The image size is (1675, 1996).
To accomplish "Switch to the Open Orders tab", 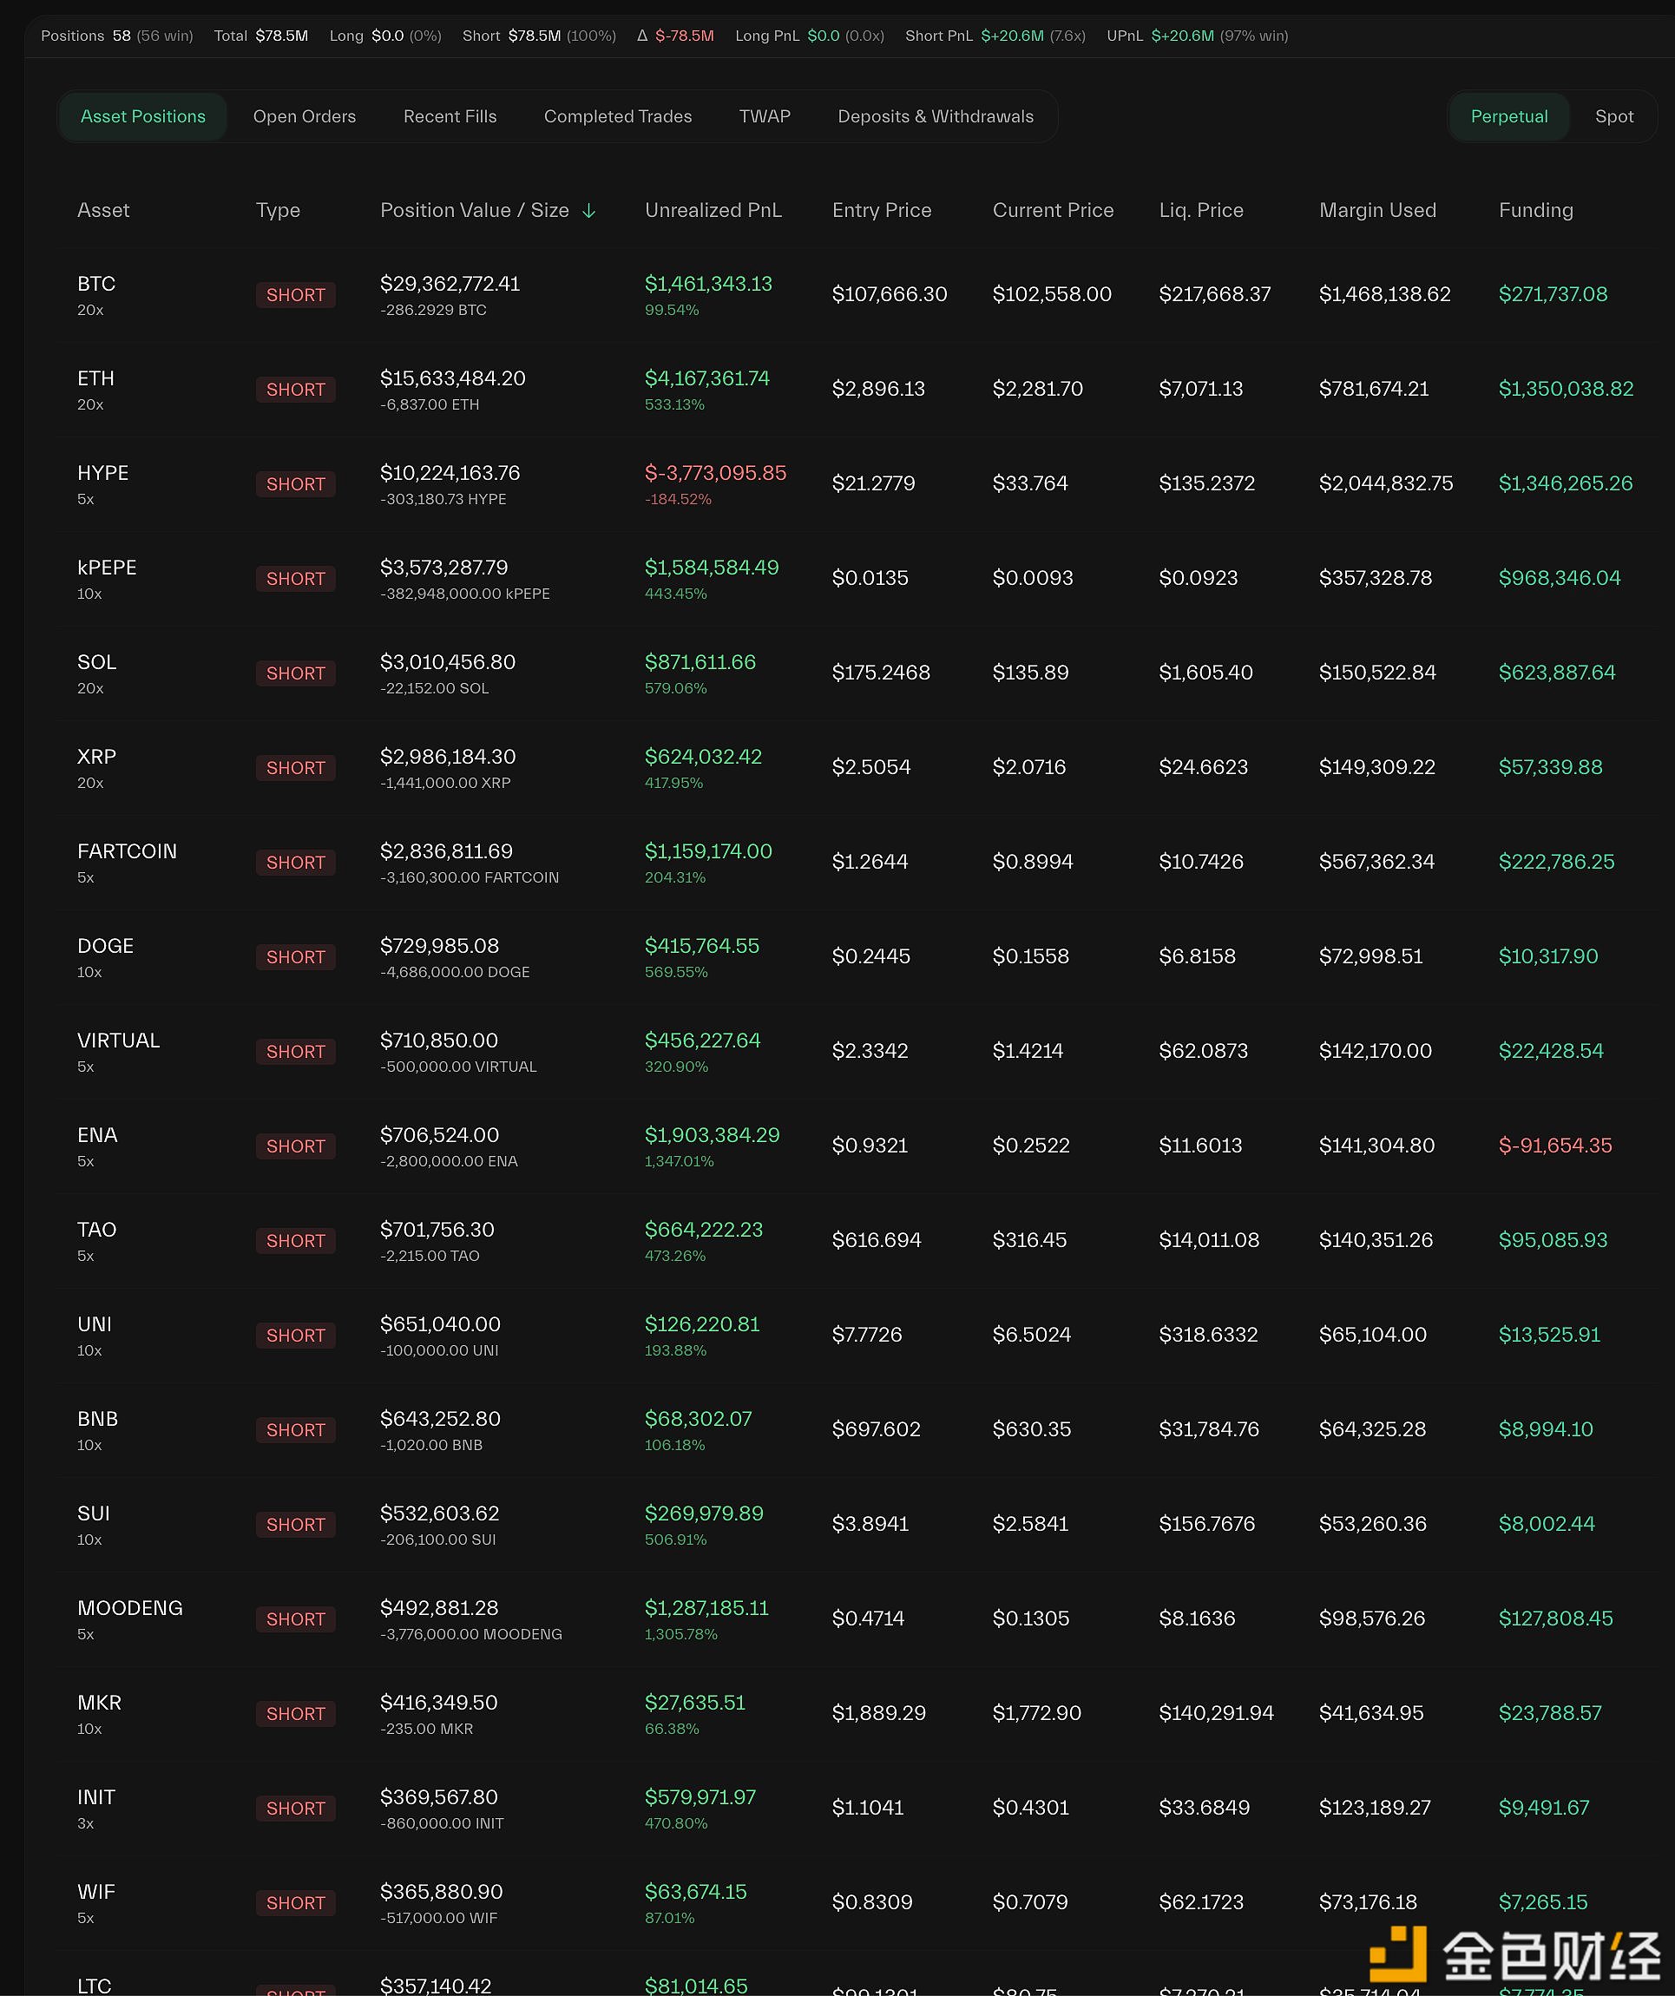I will click(305, 117).
